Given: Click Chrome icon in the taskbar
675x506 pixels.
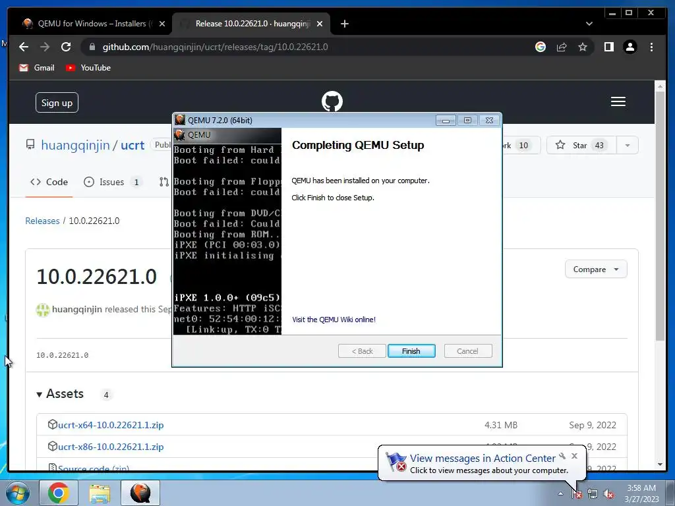Looking at the screenshot, I should [59, 493].
